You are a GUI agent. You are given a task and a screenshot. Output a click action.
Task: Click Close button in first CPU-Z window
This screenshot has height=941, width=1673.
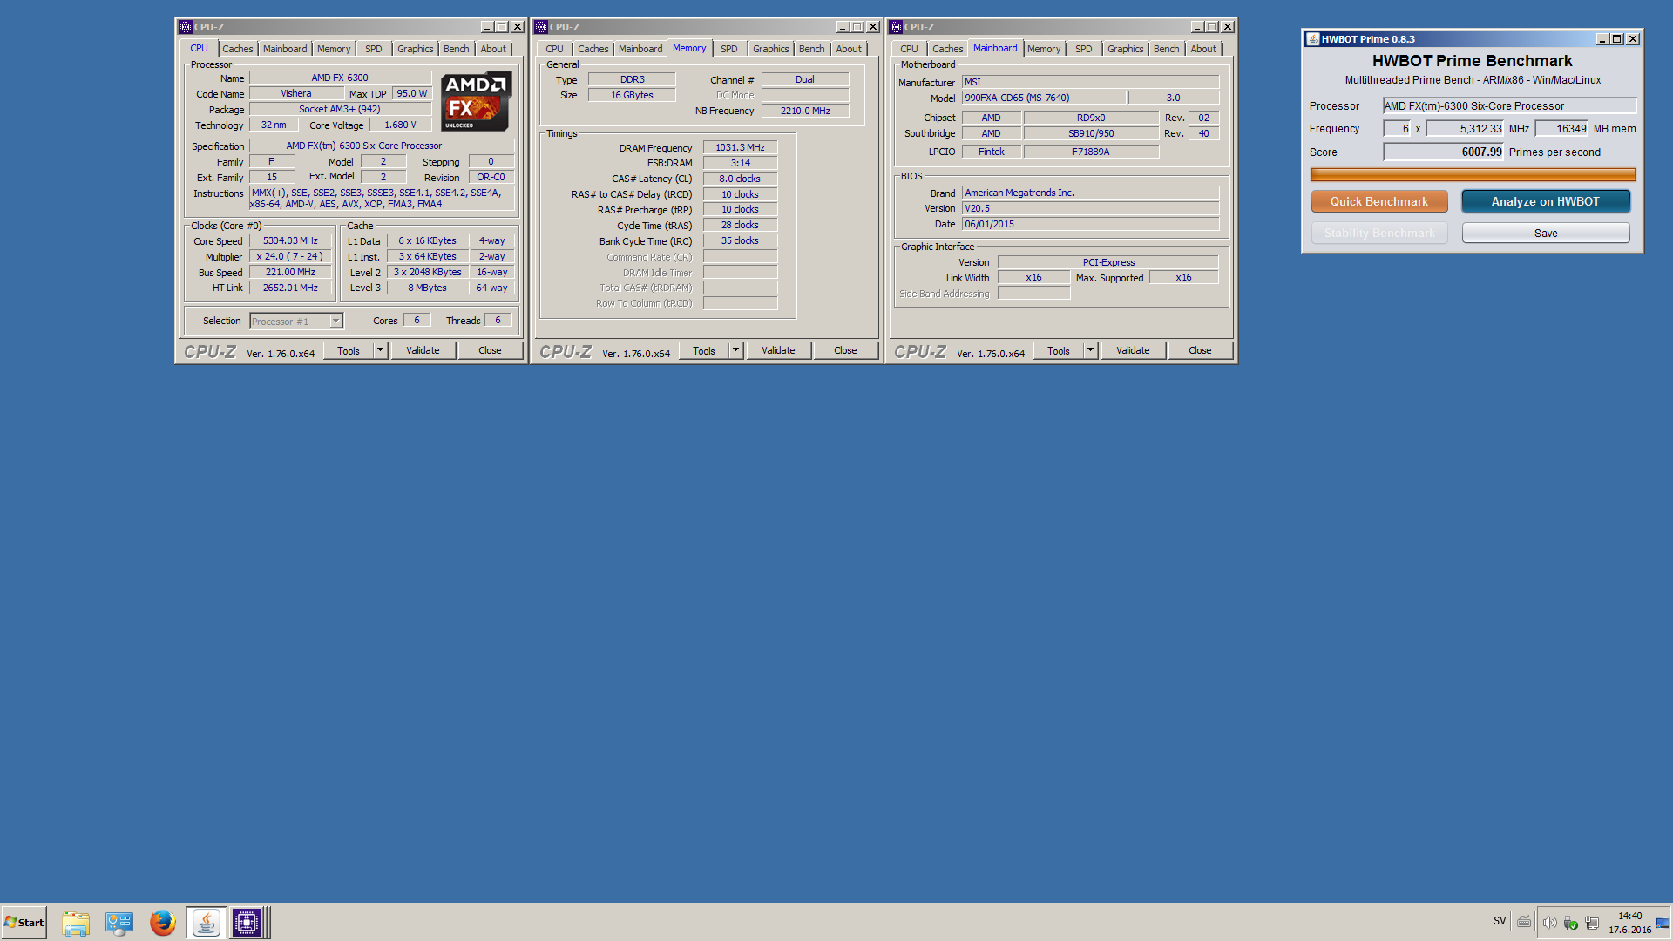490,350
